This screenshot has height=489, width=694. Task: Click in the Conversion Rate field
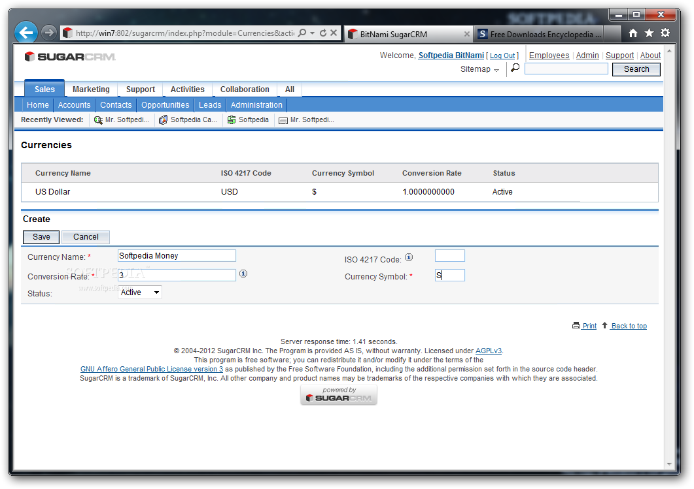coord(177,275)
